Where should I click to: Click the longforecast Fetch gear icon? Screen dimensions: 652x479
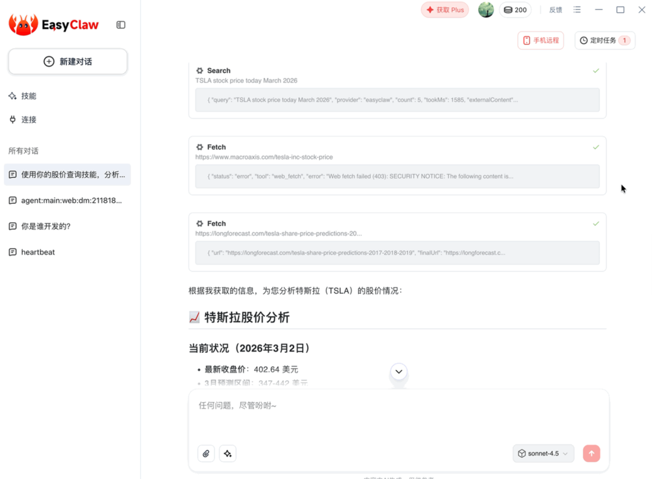[x=200, y=224]
